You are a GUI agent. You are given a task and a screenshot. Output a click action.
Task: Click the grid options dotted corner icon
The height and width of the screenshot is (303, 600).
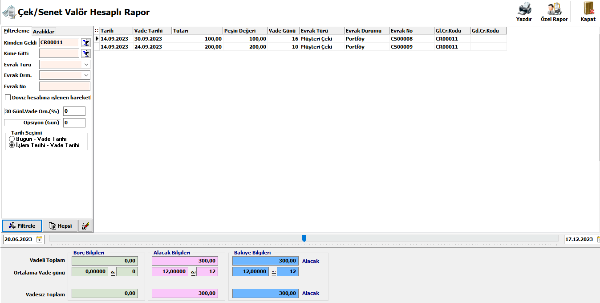coord(97,31)
